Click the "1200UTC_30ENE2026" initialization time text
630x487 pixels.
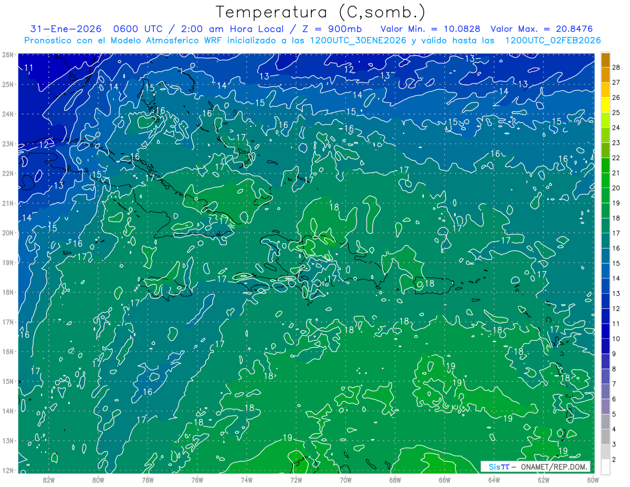(359, 40)
